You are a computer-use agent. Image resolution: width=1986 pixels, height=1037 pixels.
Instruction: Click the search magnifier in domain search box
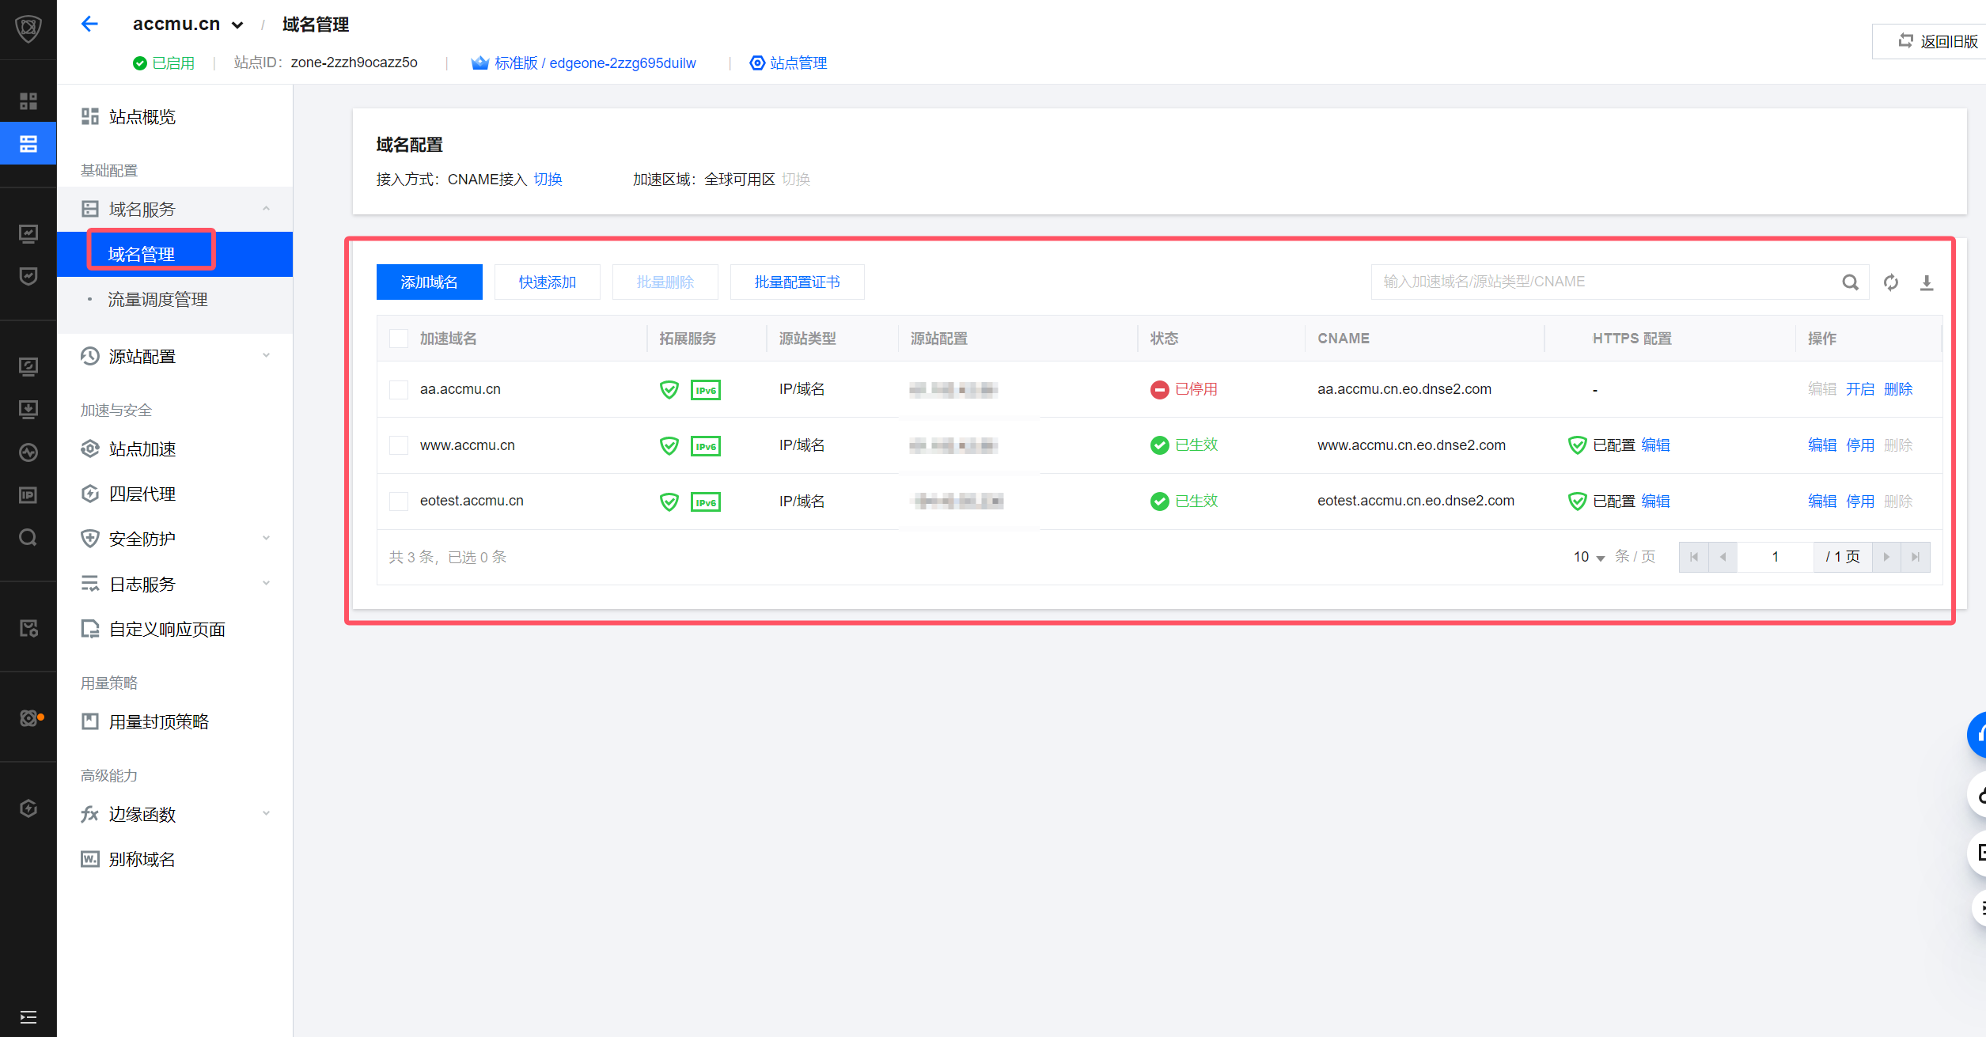point(1850,282)
